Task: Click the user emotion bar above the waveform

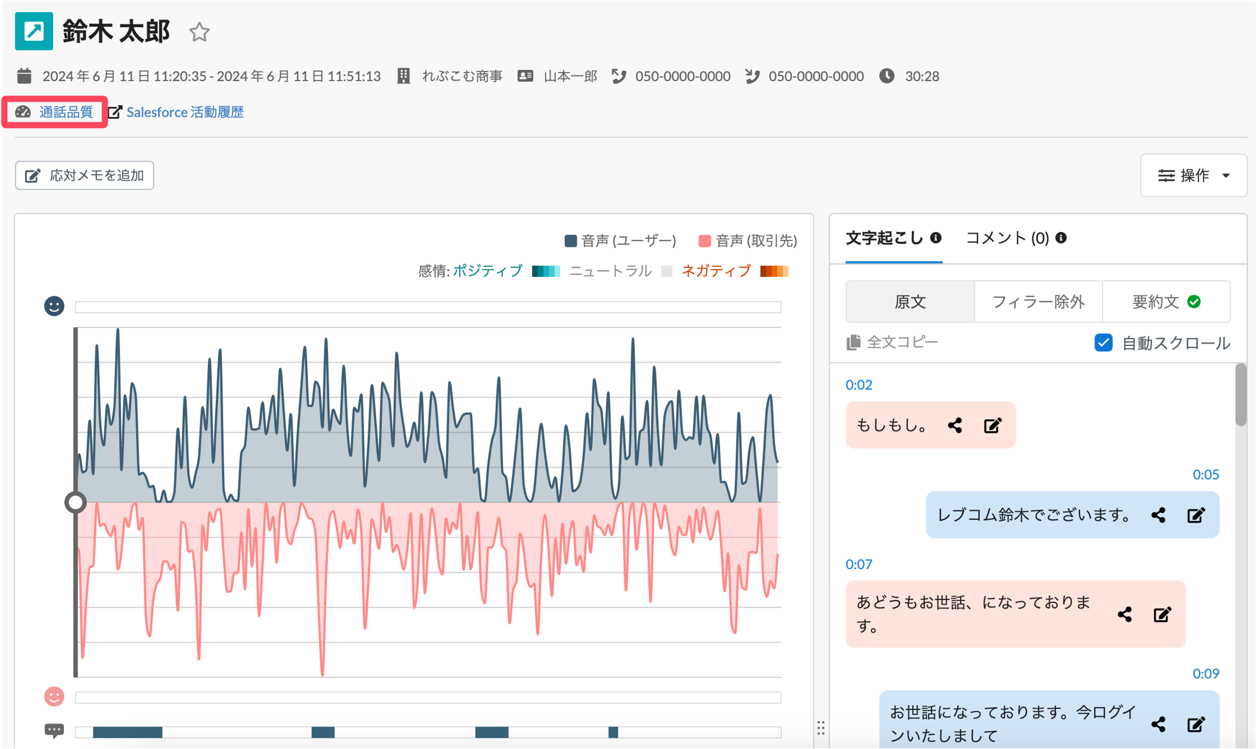Action: tap(428, 307)
